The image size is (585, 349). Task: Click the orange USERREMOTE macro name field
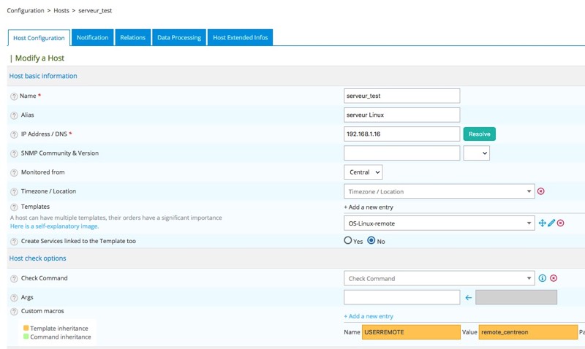411,332
